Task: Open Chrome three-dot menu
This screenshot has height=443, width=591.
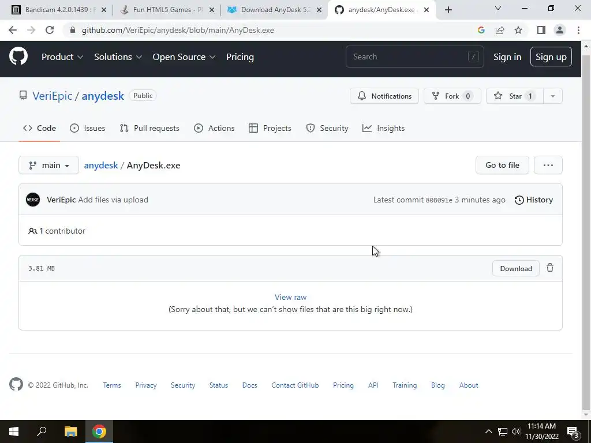Action: (578, 30)
